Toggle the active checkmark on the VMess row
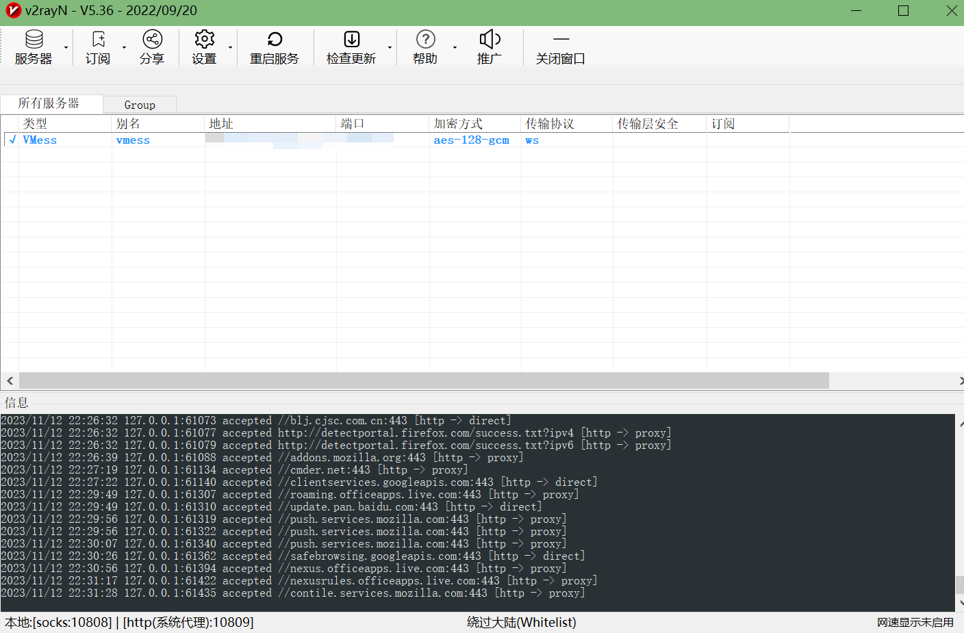The image size is (964, 633). [12, 140]
